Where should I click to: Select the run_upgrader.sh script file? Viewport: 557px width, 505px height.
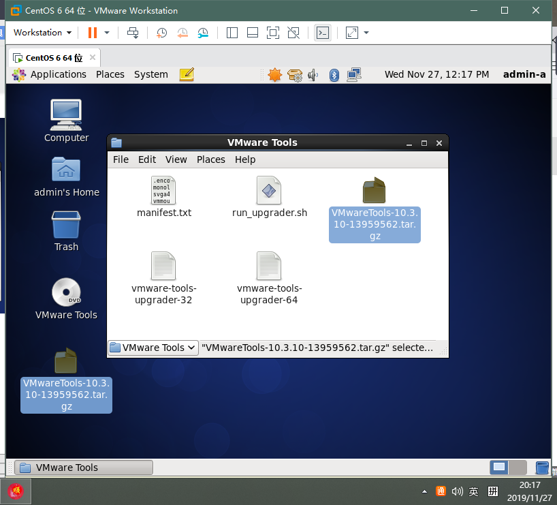click(269, 197)
